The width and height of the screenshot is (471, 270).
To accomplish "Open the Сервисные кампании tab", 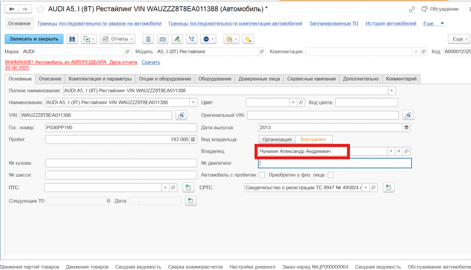I will 311,79.
